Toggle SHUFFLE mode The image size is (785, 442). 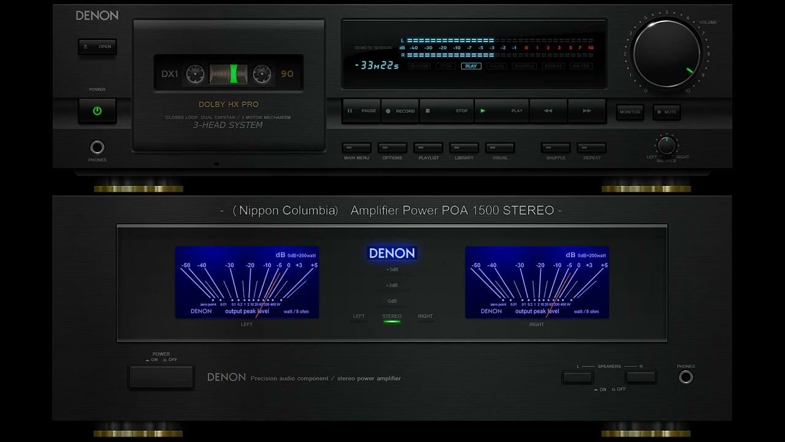556,148
